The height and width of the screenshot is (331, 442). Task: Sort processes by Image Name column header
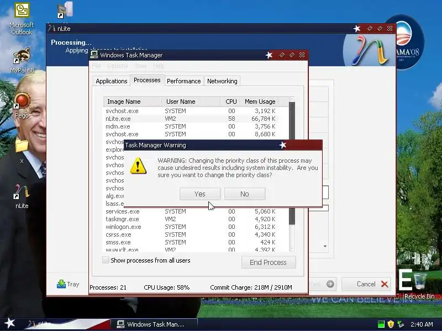click(x=132, y=102)
